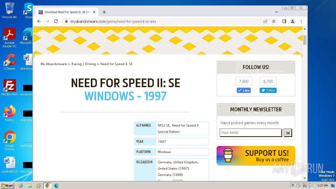The width and height of the screenshot is (336, 189).
Task: Select the Windows platform value
Action: [164, 152]
